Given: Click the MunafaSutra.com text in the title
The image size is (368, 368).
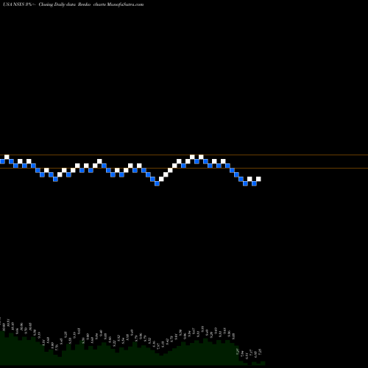Looking at the screenshot, I should 125,4.
